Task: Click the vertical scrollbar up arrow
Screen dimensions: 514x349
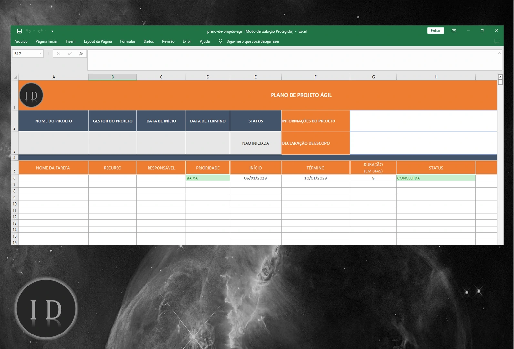Action: 500,77
